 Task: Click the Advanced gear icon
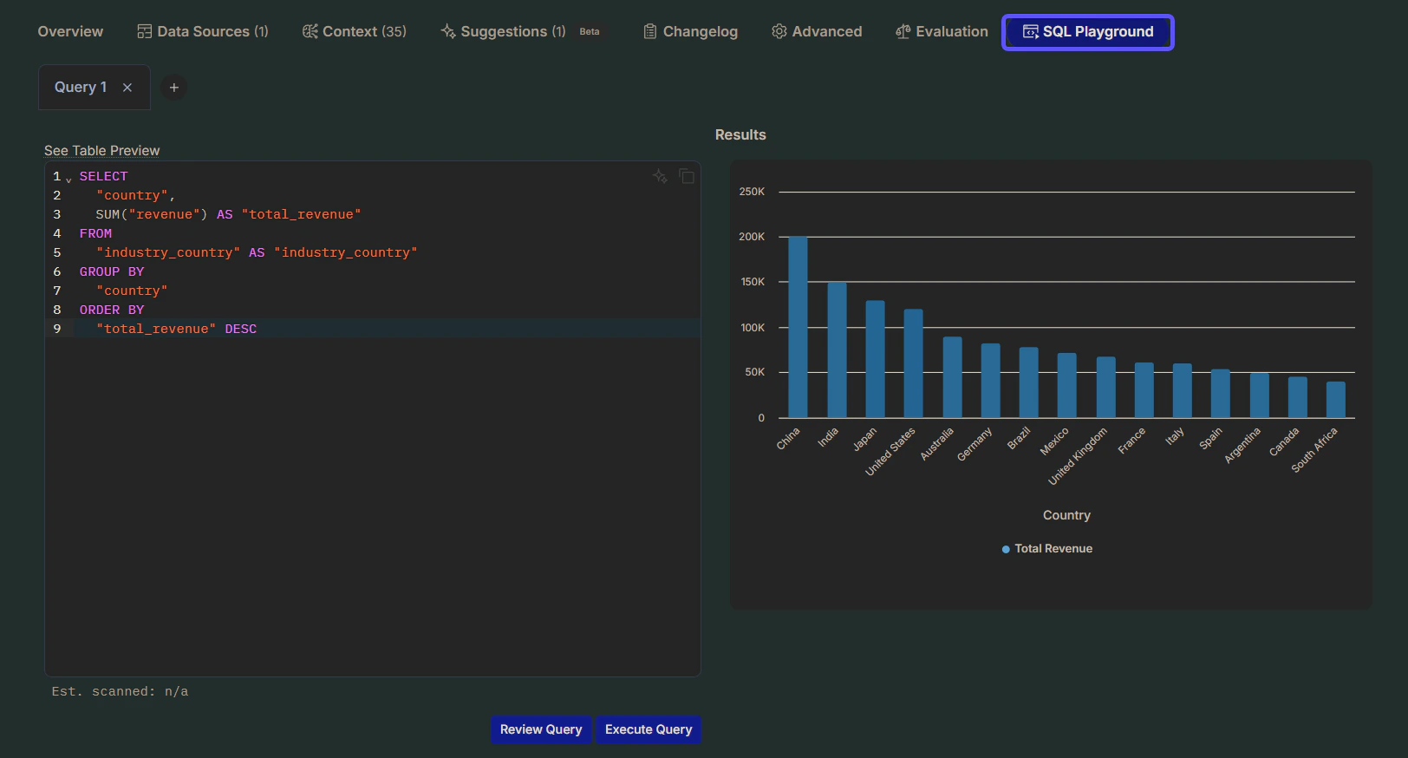click(x=779, y=31)
